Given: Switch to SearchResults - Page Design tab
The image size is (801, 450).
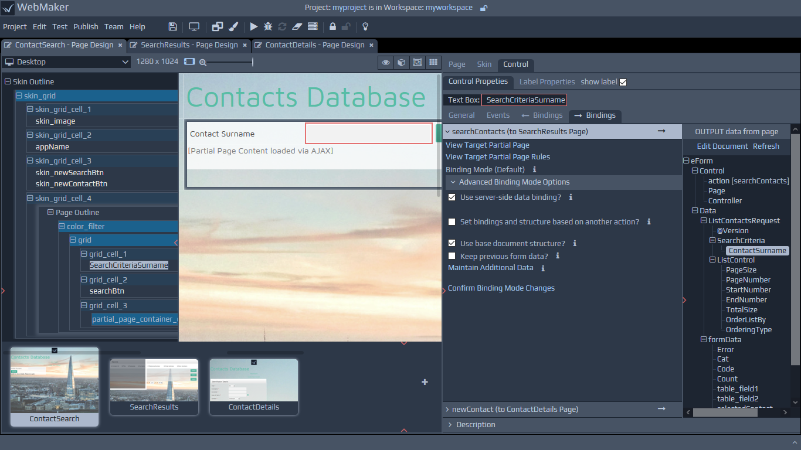Looking at the screenshot, I should click(189, 45).
